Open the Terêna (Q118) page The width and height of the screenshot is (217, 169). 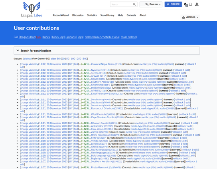98,73
